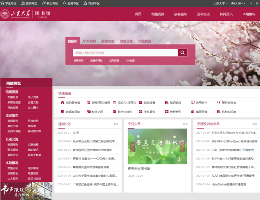260x200 pixels.
Task: Click the grid icon beside 查新查引
Action: coord(166,112)
